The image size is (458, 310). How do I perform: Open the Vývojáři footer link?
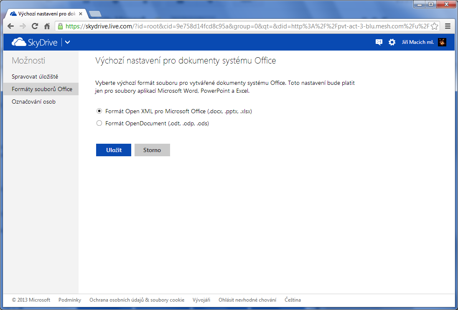[201, 300]
